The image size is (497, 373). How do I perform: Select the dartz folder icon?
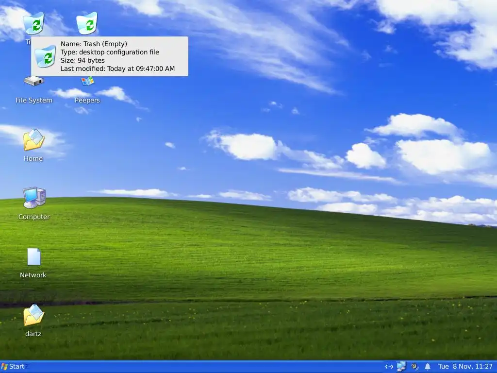(33, 315)
